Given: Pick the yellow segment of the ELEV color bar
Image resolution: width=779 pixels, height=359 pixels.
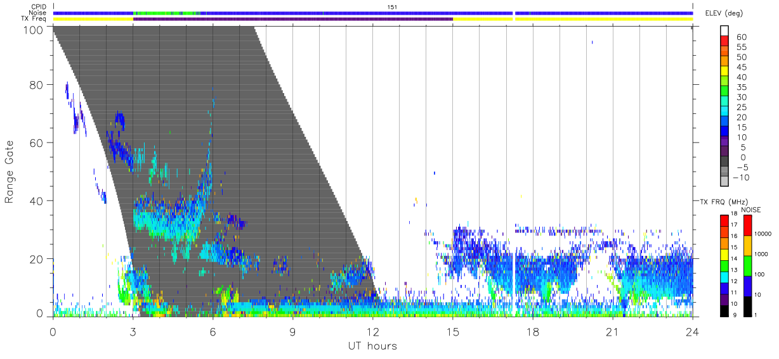Looking at the screenshot, I should (726, 72).
